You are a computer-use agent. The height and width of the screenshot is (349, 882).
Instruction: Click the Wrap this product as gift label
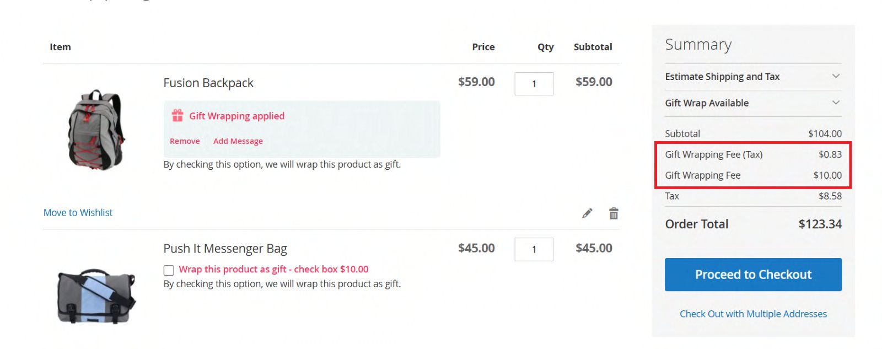pos(273,270)
